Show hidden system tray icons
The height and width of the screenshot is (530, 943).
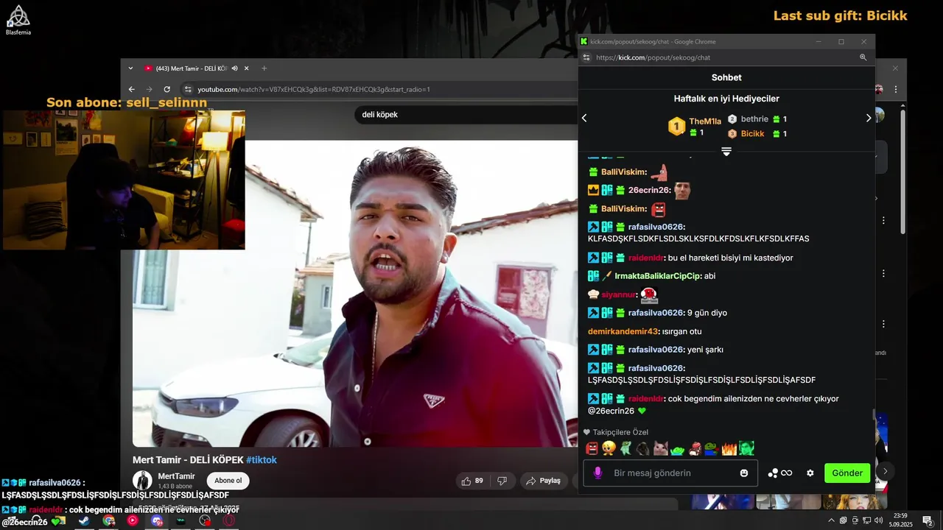click(x=832, y=520)
